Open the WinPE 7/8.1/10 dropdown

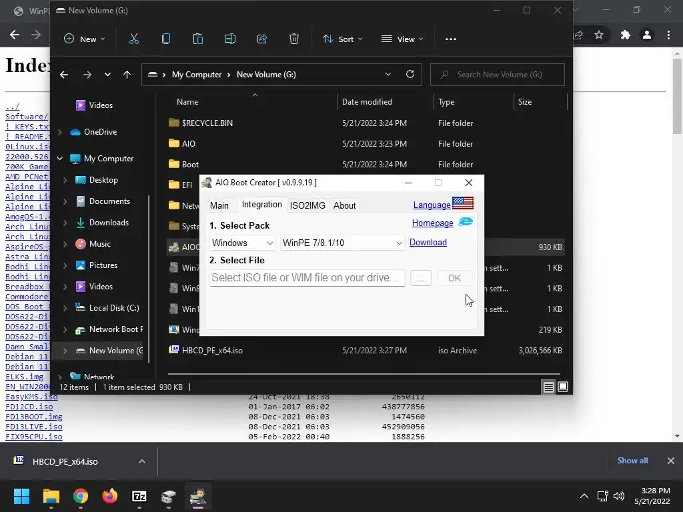point(343,243)
